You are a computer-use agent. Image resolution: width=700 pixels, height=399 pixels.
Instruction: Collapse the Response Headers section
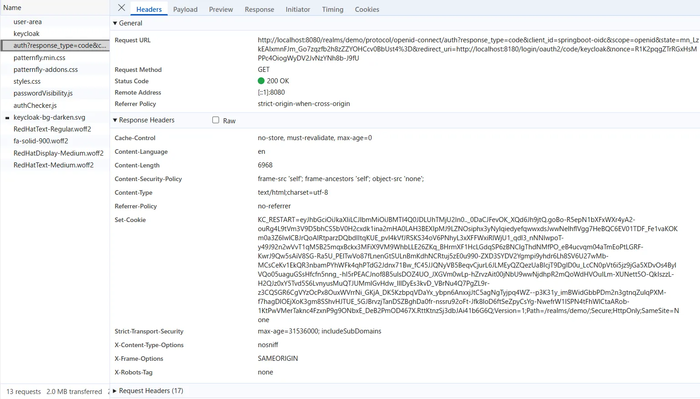115,120
